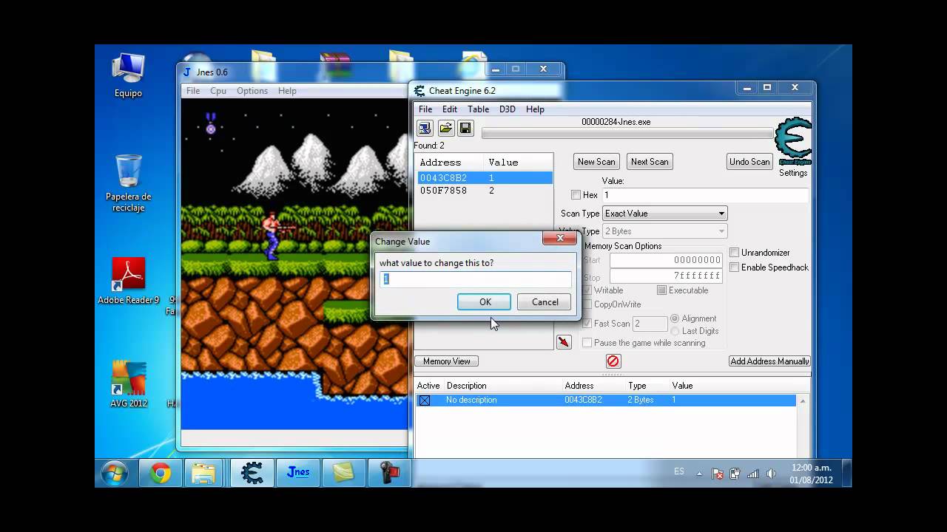947x532 pixels.
Task: Toggle the Active box of address 0043C8B2
Action: pyautogui.click(x=425, y=400)
